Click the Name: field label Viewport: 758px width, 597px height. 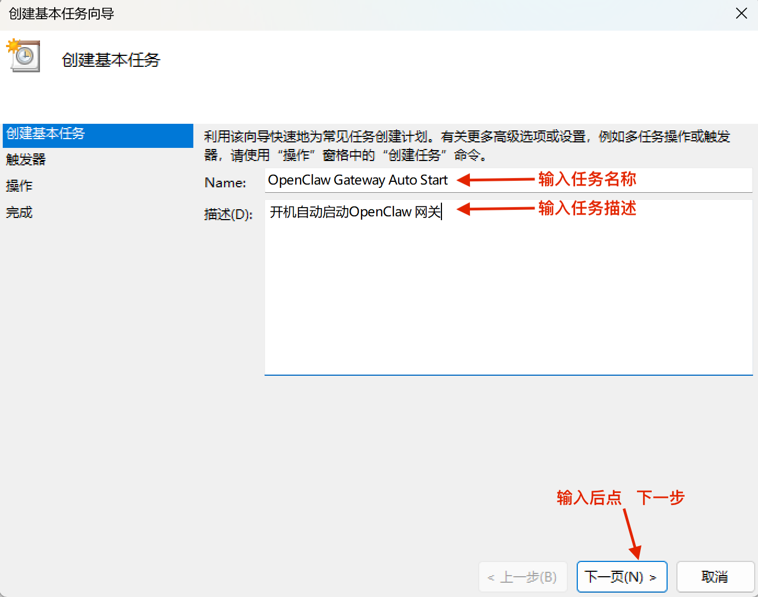[x=225, y=182]
